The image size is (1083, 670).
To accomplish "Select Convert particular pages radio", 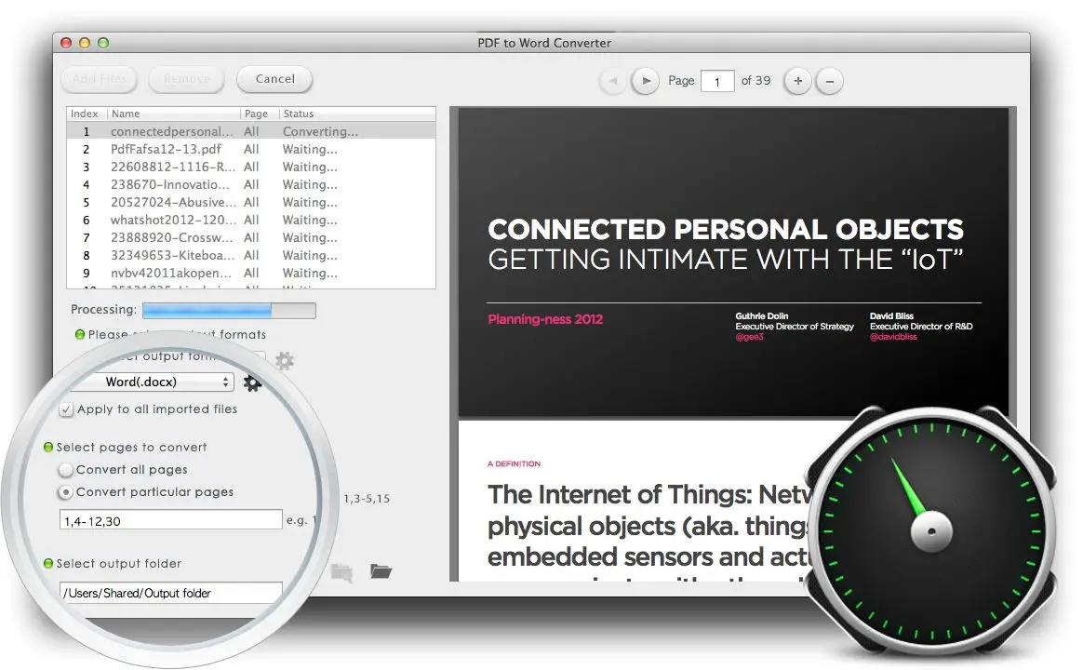I will (66, 492).
